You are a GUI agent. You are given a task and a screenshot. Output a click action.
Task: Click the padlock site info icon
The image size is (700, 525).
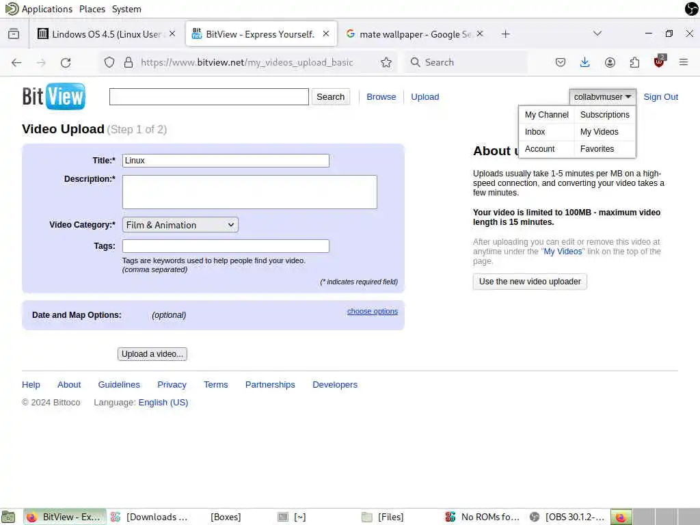(x=129, y=62)
